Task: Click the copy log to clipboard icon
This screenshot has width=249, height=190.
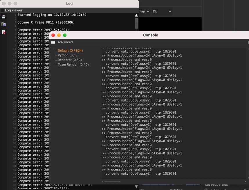Action: tap(3, 24)
